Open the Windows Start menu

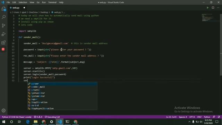(x=4, y=122)
